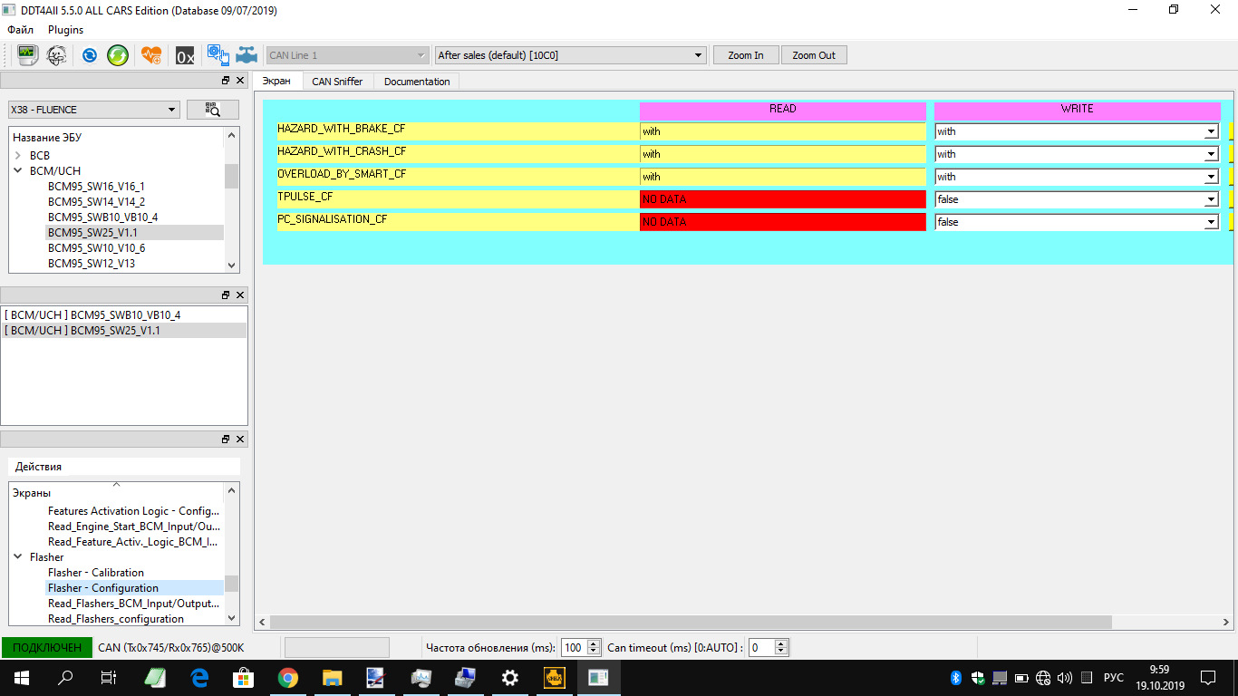This screenshot has height=696, width=1238.
Task: Open Read_Engine_Start_BCM_Input/Ou... screen
Action: 134,527
